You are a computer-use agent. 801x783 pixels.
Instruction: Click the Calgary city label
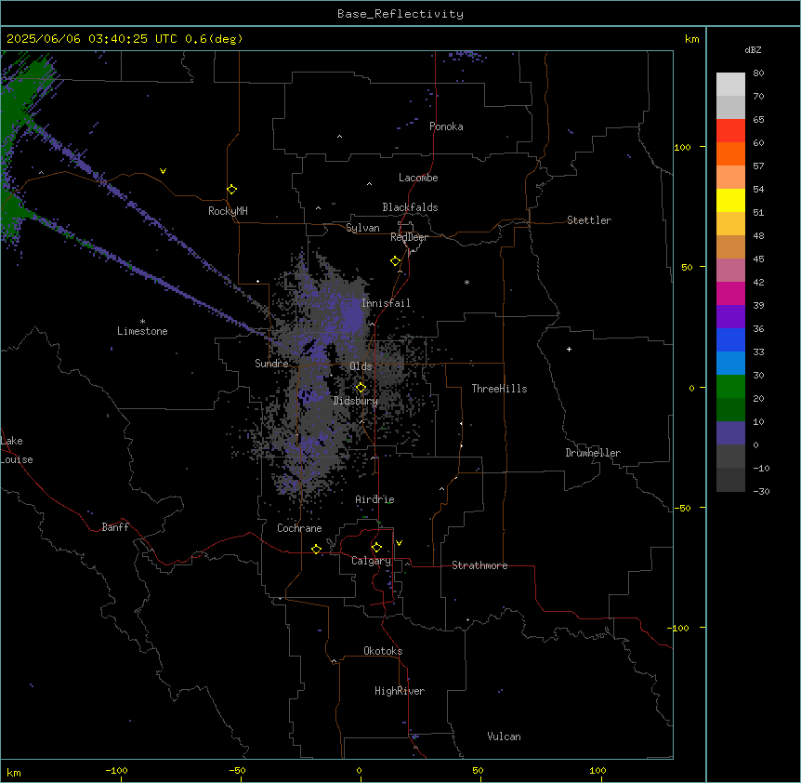(371, 561)
